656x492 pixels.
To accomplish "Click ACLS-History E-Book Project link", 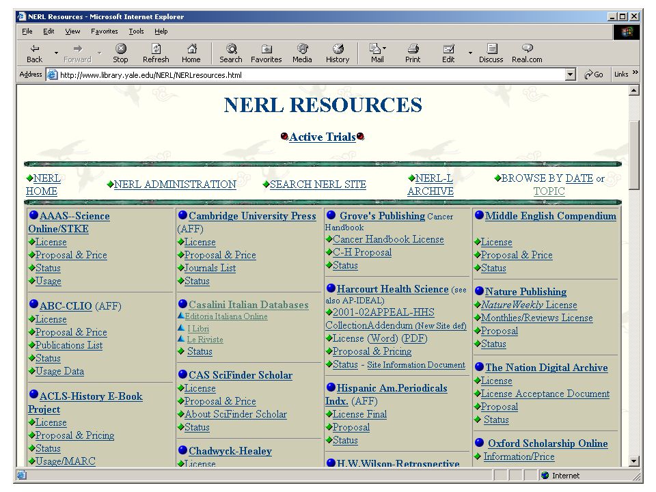I will (x=86, y=402).
